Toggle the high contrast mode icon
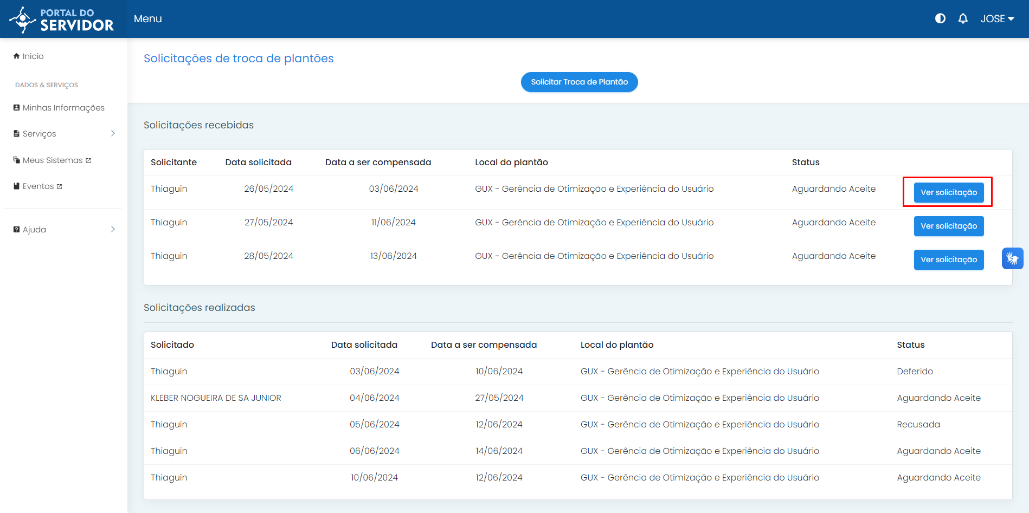The width and height of the screenshot is (1029, 513). click(940, 18)
